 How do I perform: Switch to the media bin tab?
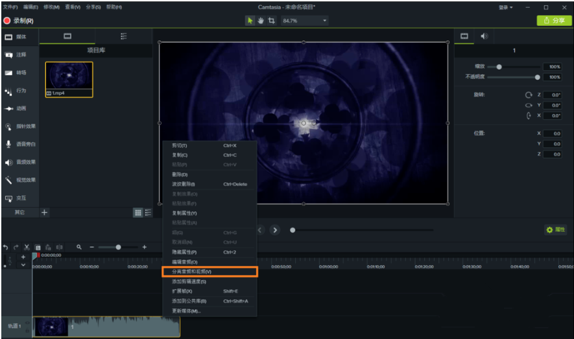point(67,36)
